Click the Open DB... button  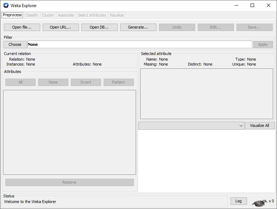pyautogui.click(x=99, y=27)
